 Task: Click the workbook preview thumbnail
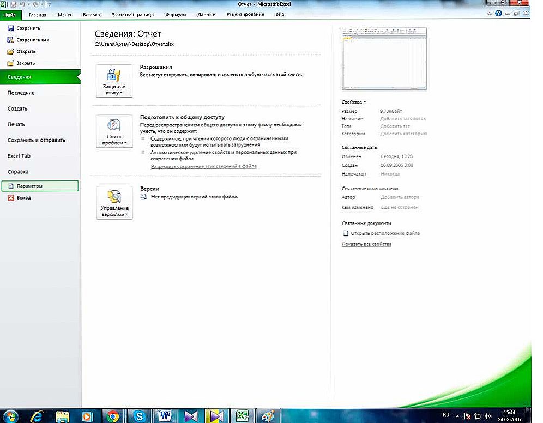tap(384, 58)
